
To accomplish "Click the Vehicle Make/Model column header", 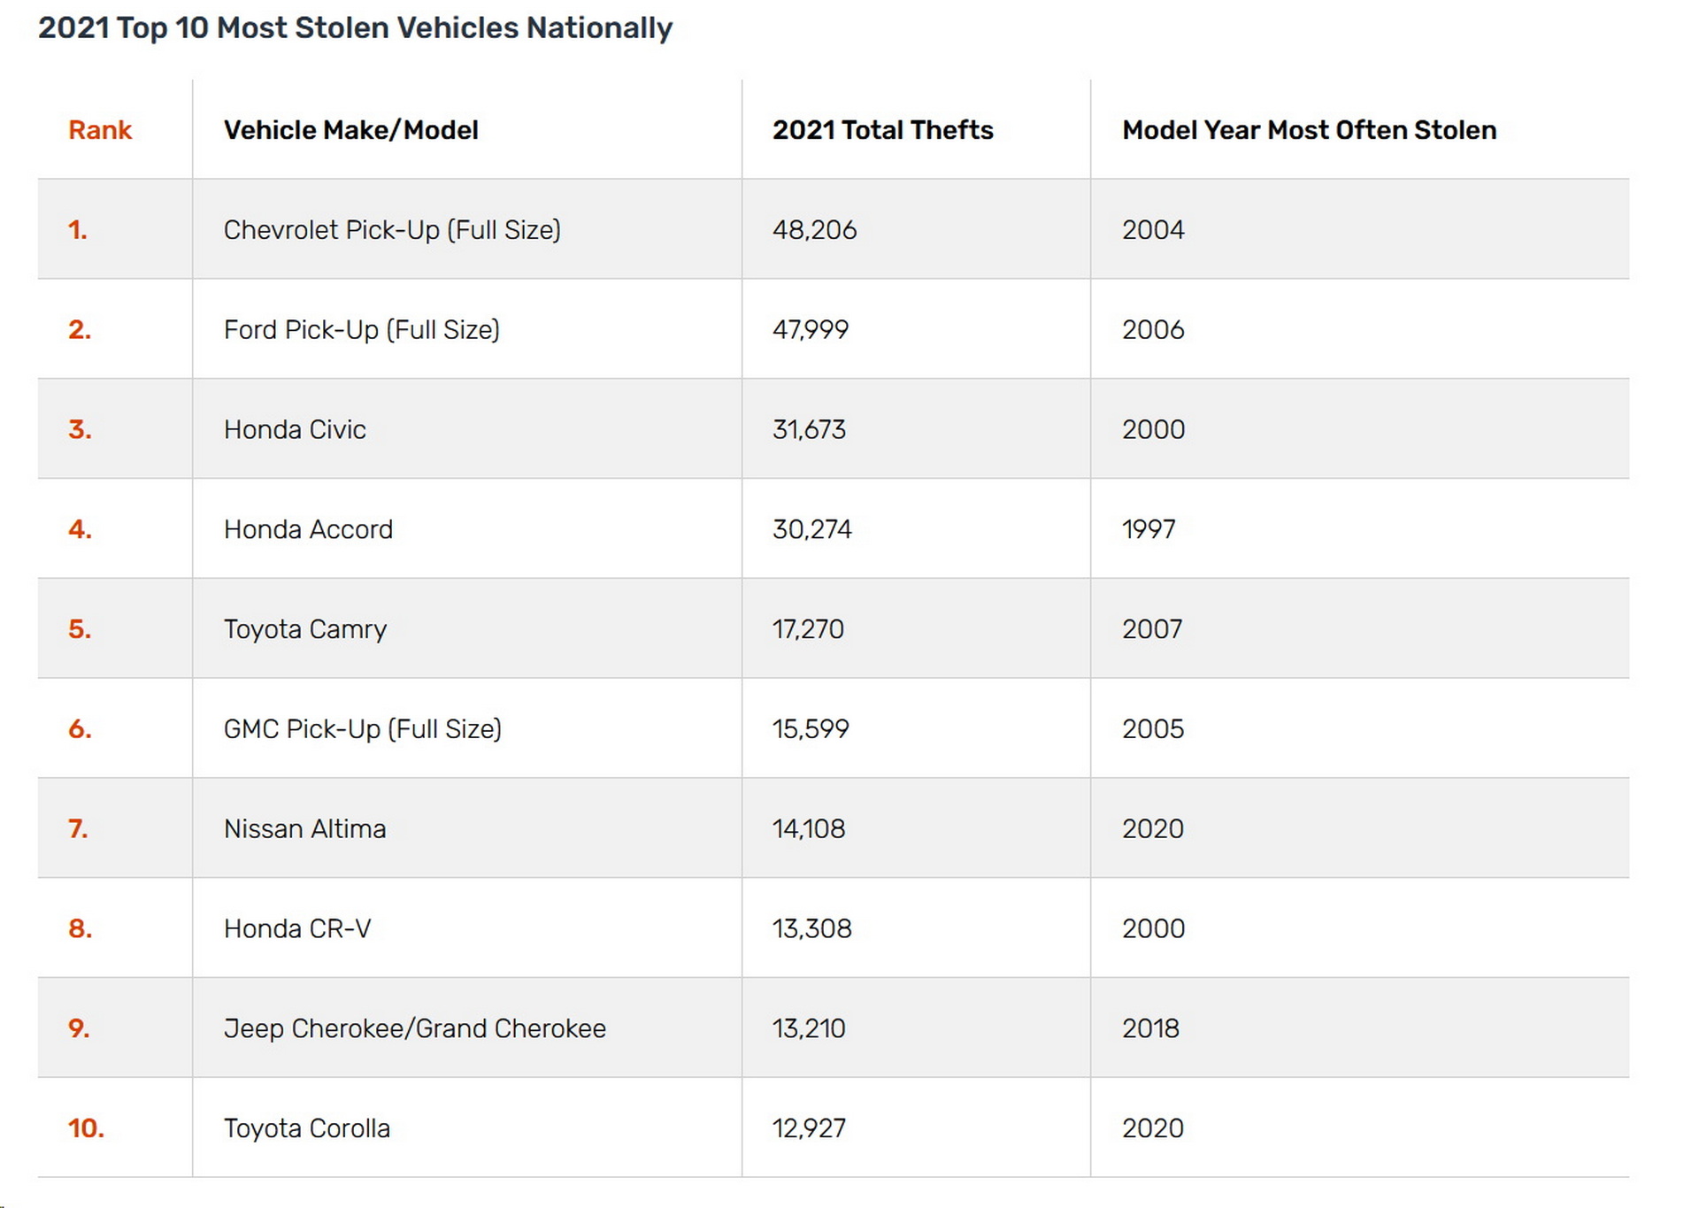I will pyautogui.click(x=350, y=130).
